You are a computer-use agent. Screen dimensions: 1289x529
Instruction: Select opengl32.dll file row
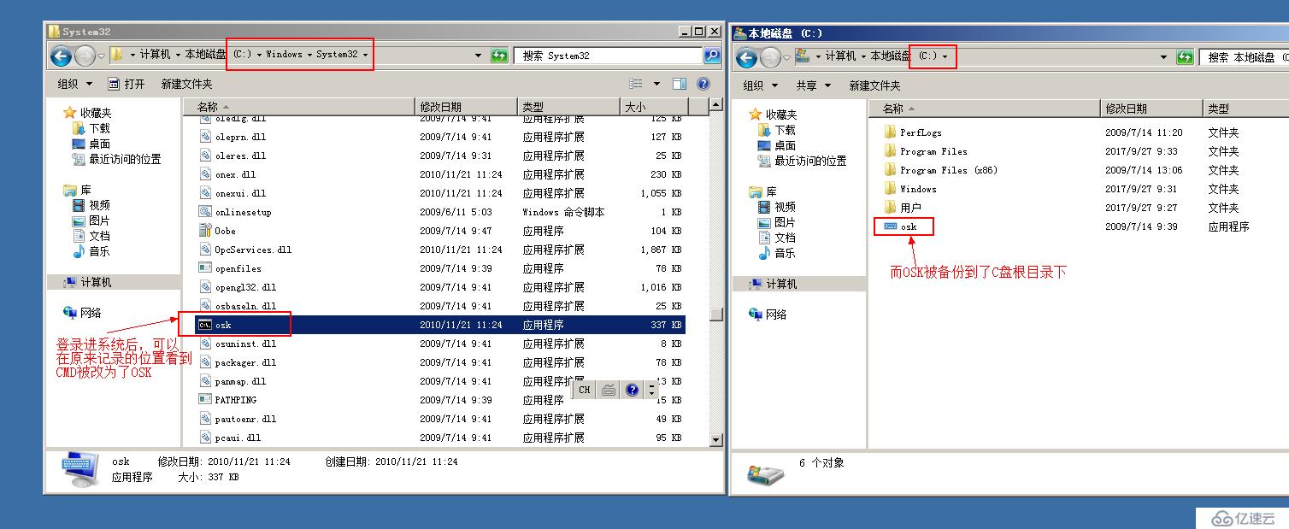click(x=441, y=287)
